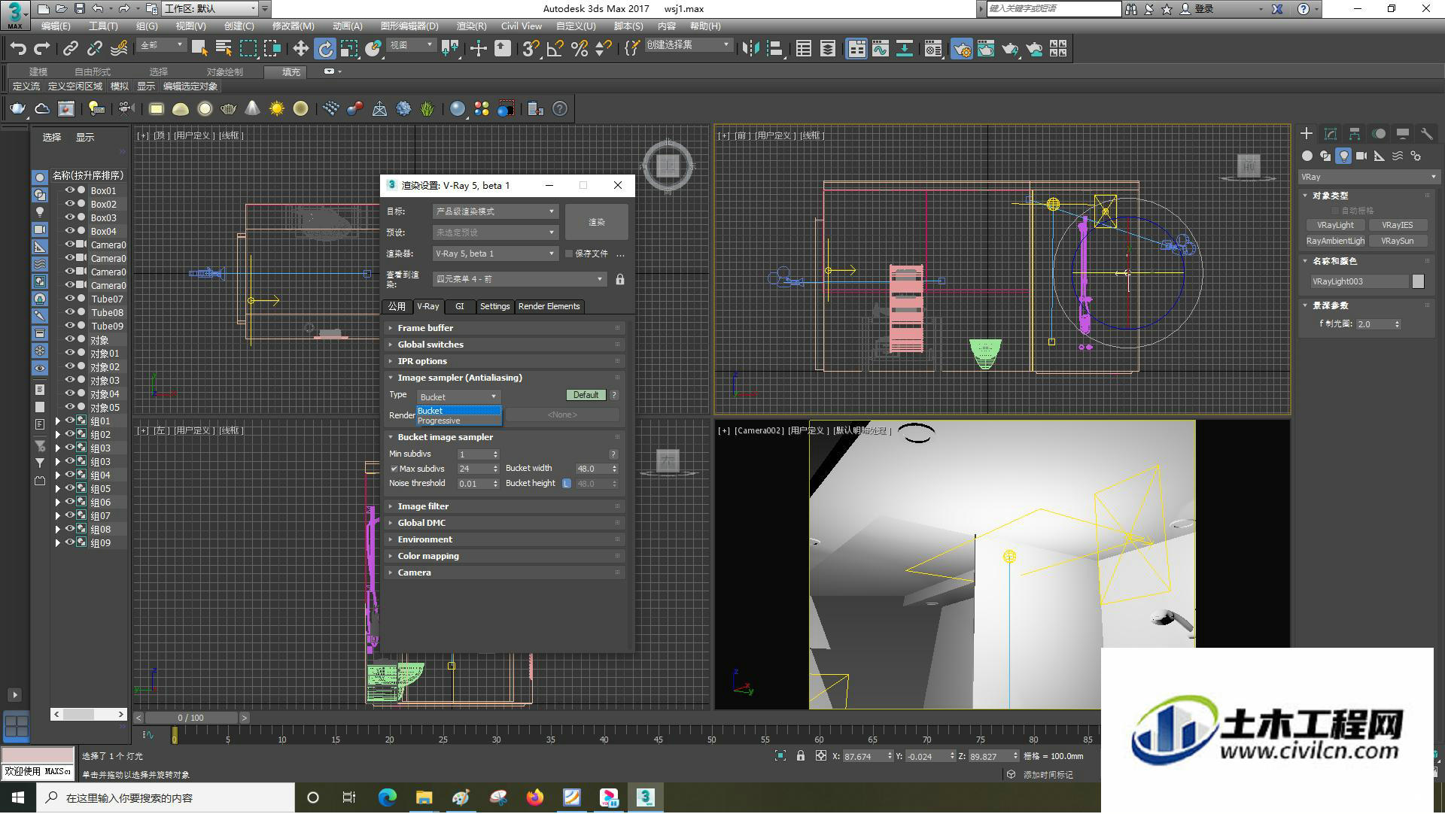Enable the 保存文件 checkbox
The image size is (1445, 814).
570,254
